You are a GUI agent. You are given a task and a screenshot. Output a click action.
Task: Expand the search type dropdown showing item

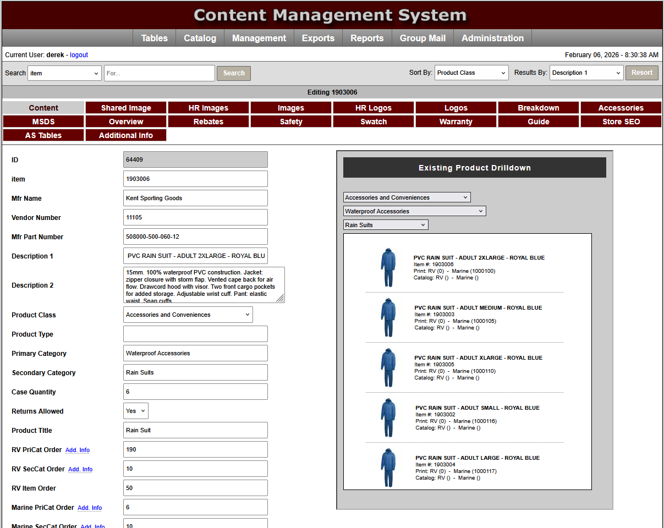click(x=64, y=72)
